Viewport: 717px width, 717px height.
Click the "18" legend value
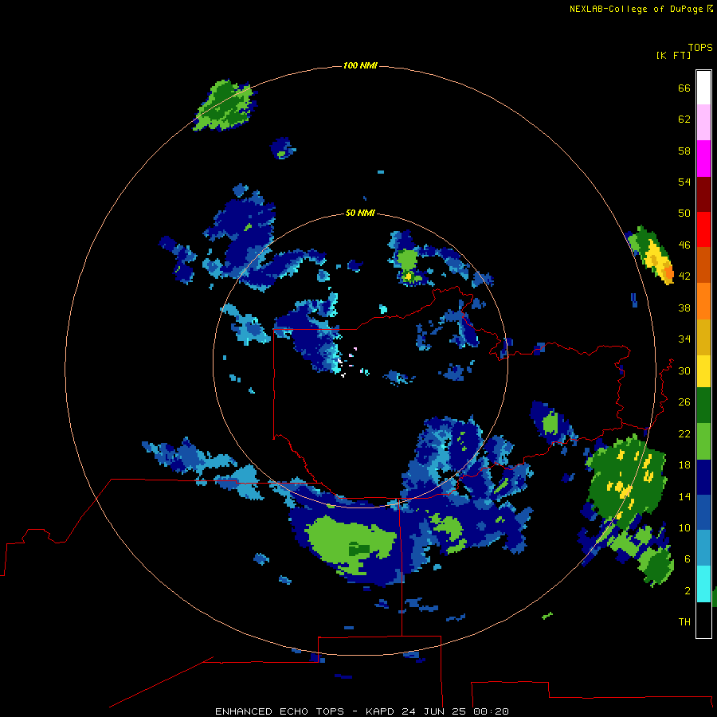tap(684, 465)
